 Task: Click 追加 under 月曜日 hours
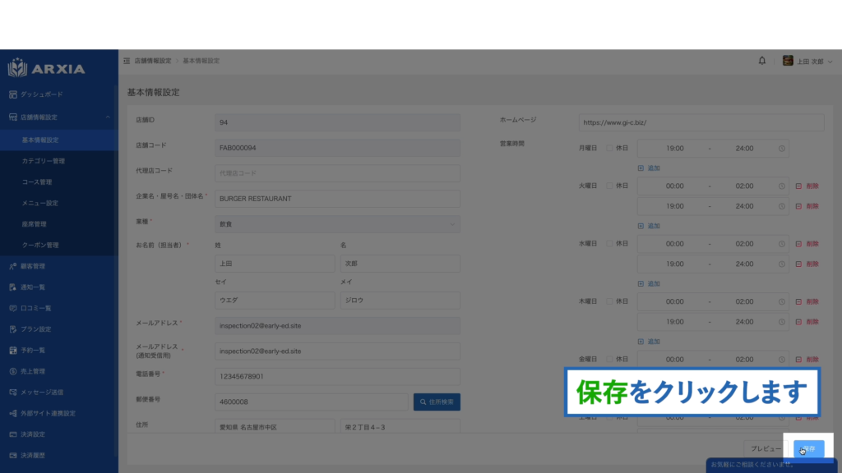point(649,168)
